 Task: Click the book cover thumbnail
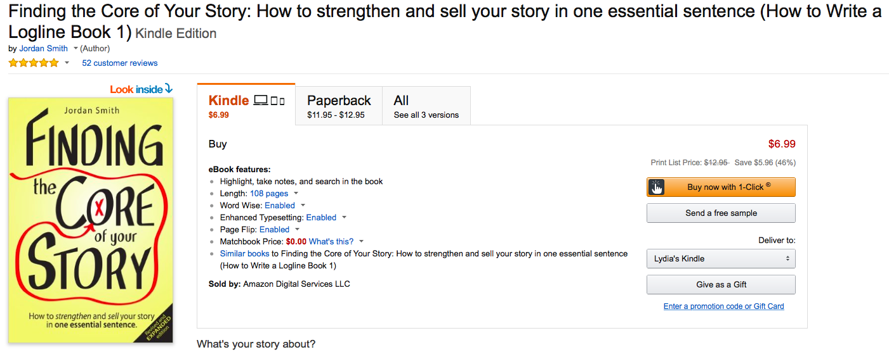click(x=91, y=220)
